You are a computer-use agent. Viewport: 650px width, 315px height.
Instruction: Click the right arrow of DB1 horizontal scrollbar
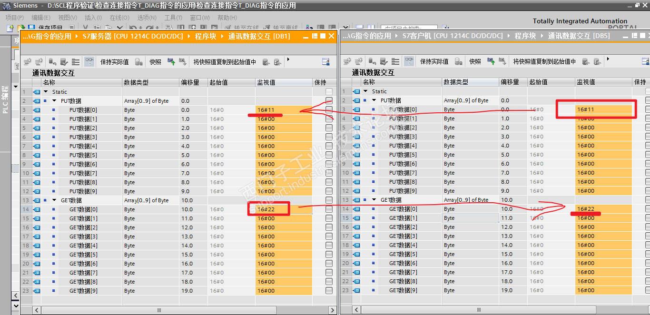click(333, 310)
